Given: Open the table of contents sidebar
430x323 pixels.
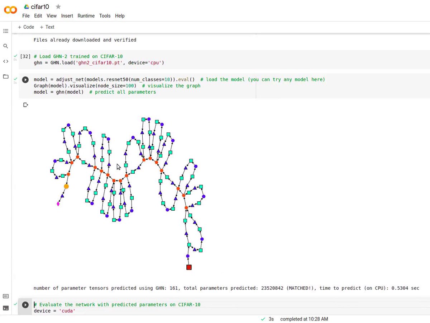Looking at the screenshot, I should 5,31.
